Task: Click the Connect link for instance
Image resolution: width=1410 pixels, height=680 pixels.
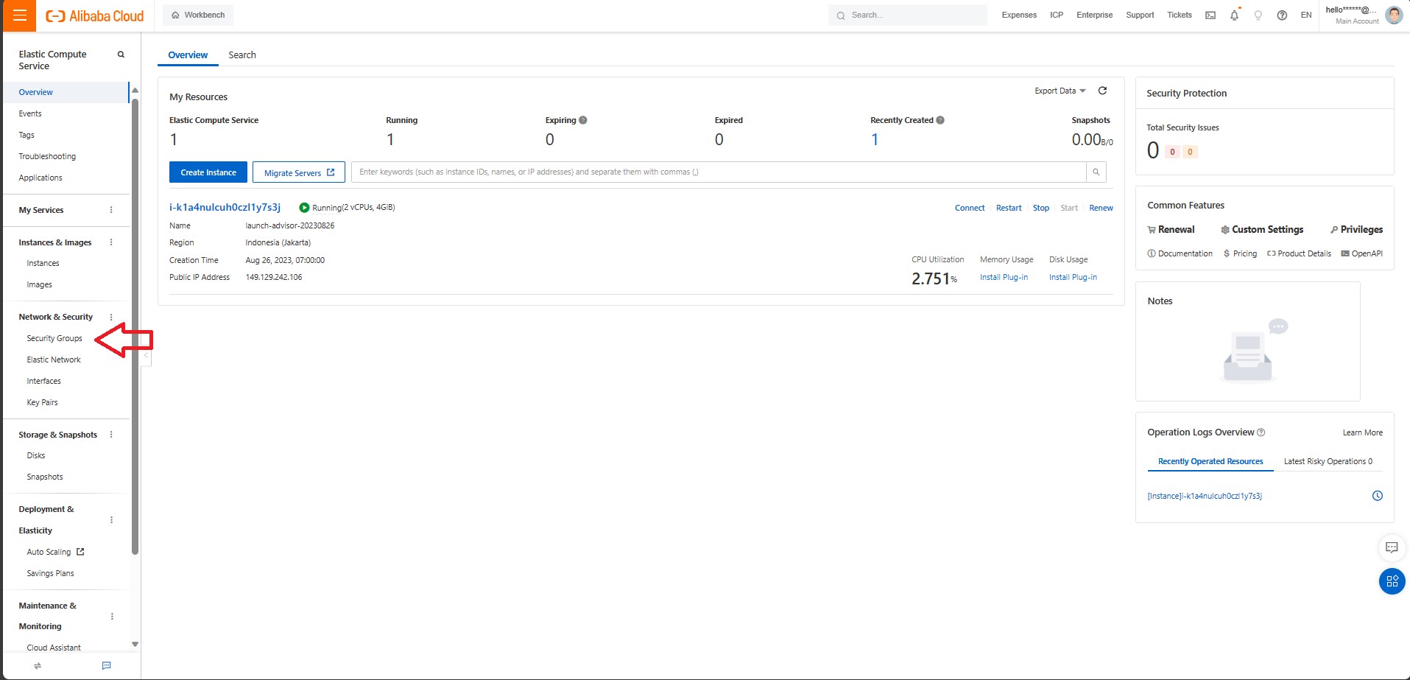Action: point(969,208)
